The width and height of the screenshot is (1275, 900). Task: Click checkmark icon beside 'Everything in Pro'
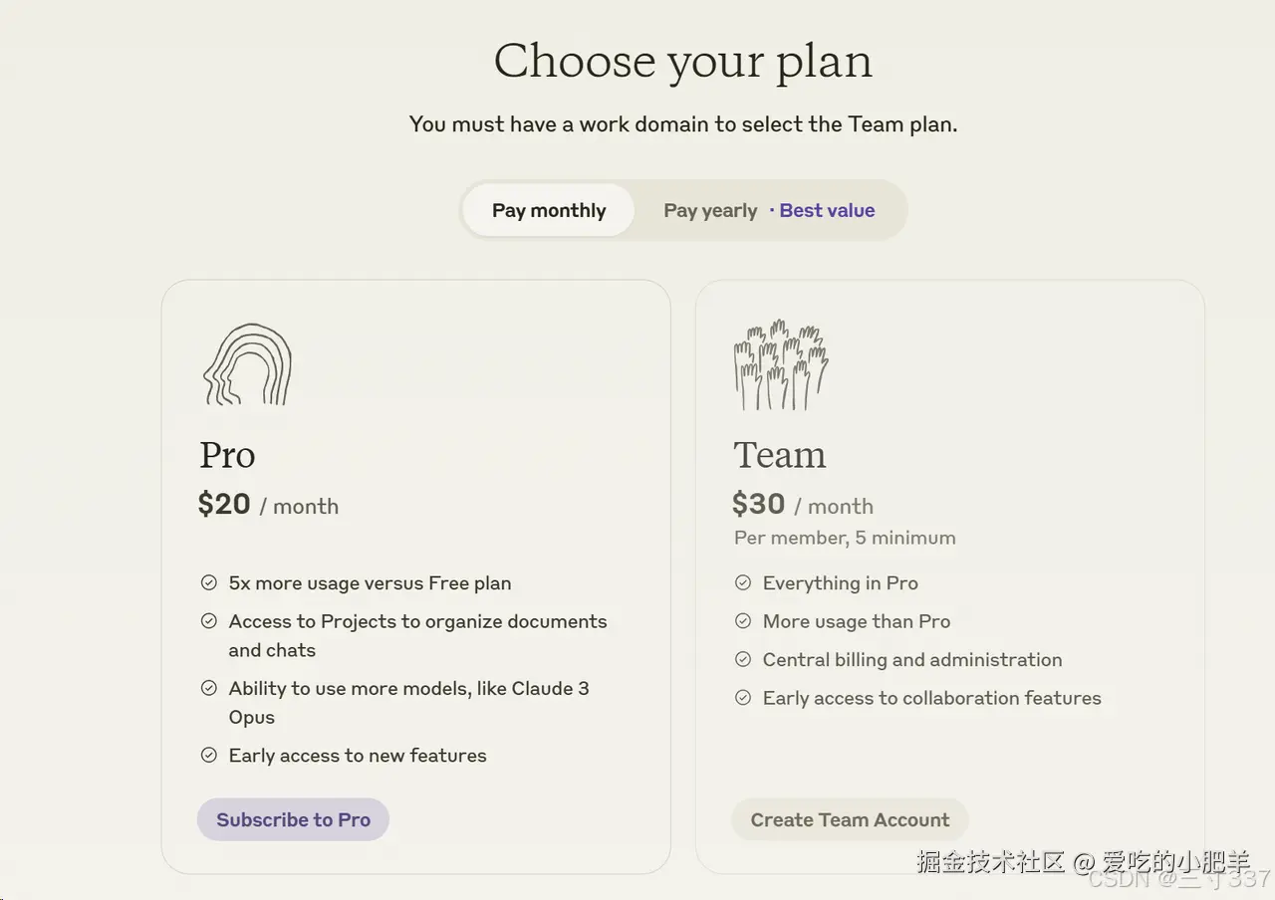pos(743,583)
